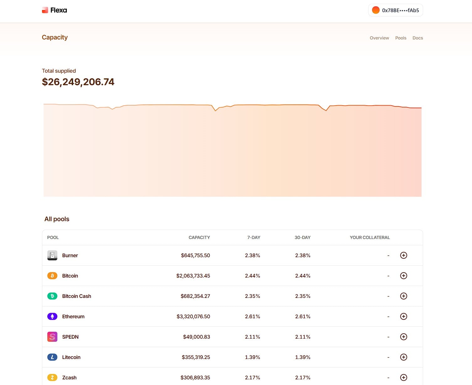Select SPEDN capacity $49,000.83
The image size is (472, 385).
(197, 337)
